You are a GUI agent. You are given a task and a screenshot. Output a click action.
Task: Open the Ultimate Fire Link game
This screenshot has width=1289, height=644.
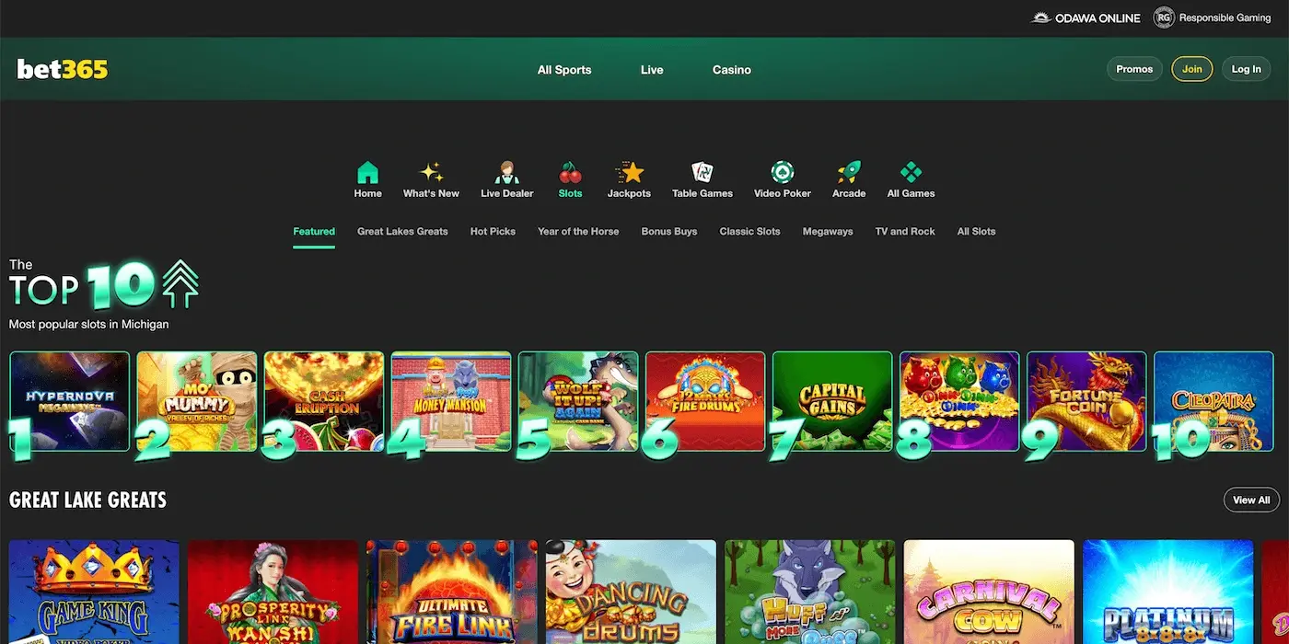[x=451, y=592]
